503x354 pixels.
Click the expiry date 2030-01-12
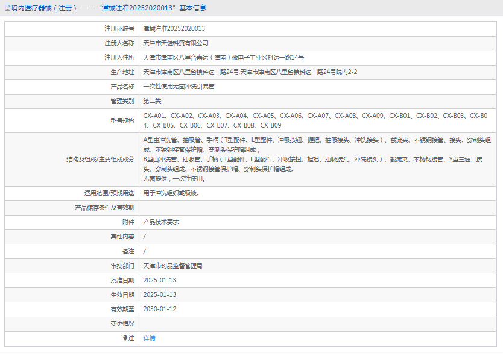[x=160, y=309]
